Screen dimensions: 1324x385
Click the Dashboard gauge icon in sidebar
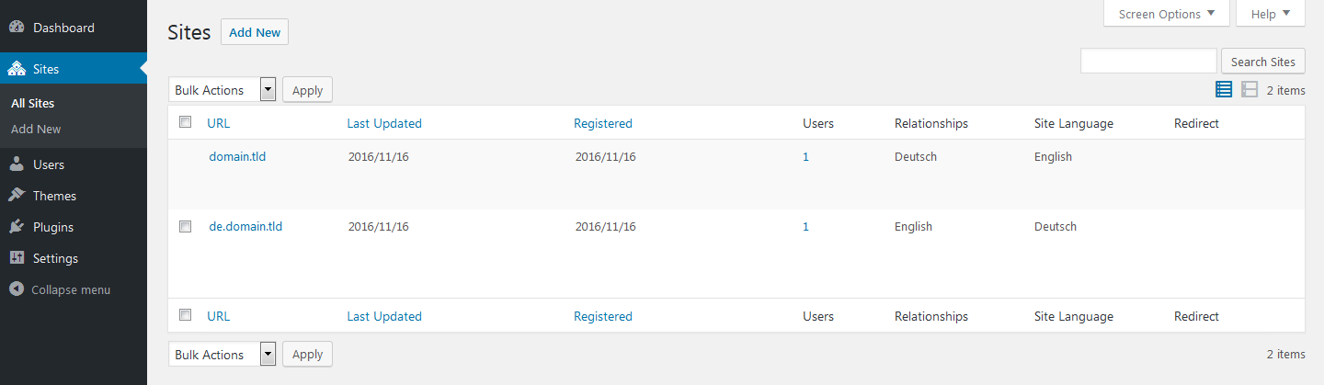(x=17, y=28)
